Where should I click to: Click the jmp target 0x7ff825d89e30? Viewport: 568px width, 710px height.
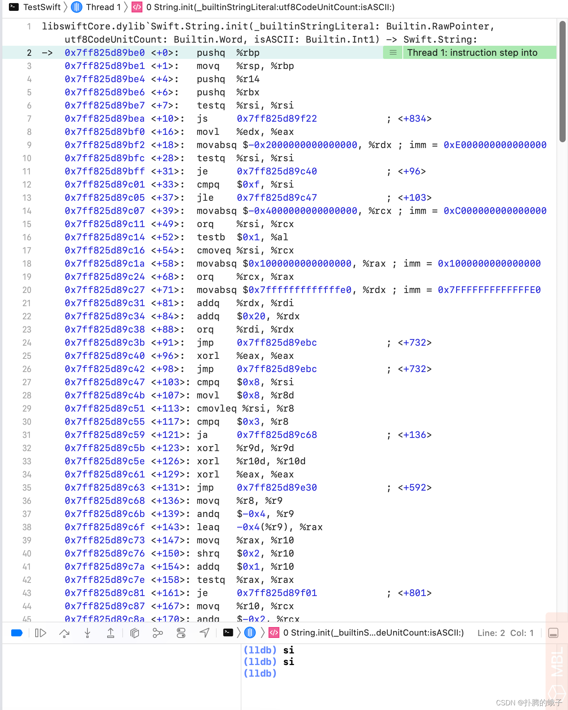[x=277, y=488]
